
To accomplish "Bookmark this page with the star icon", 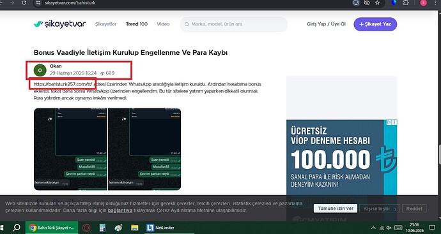I will coord(378,3).
